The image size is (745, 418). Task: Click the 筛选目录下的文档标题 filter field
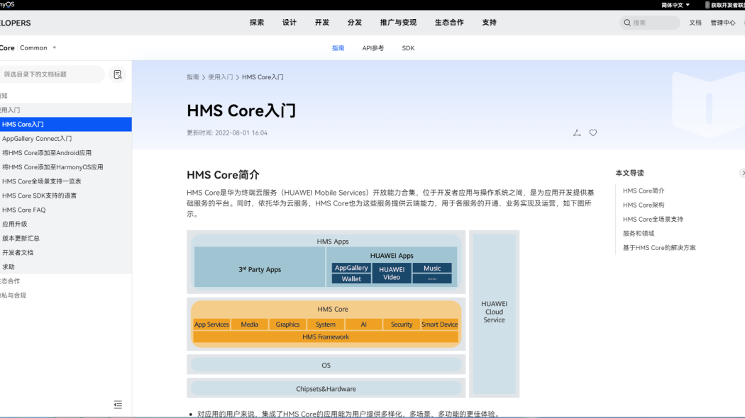coord(53,74)
